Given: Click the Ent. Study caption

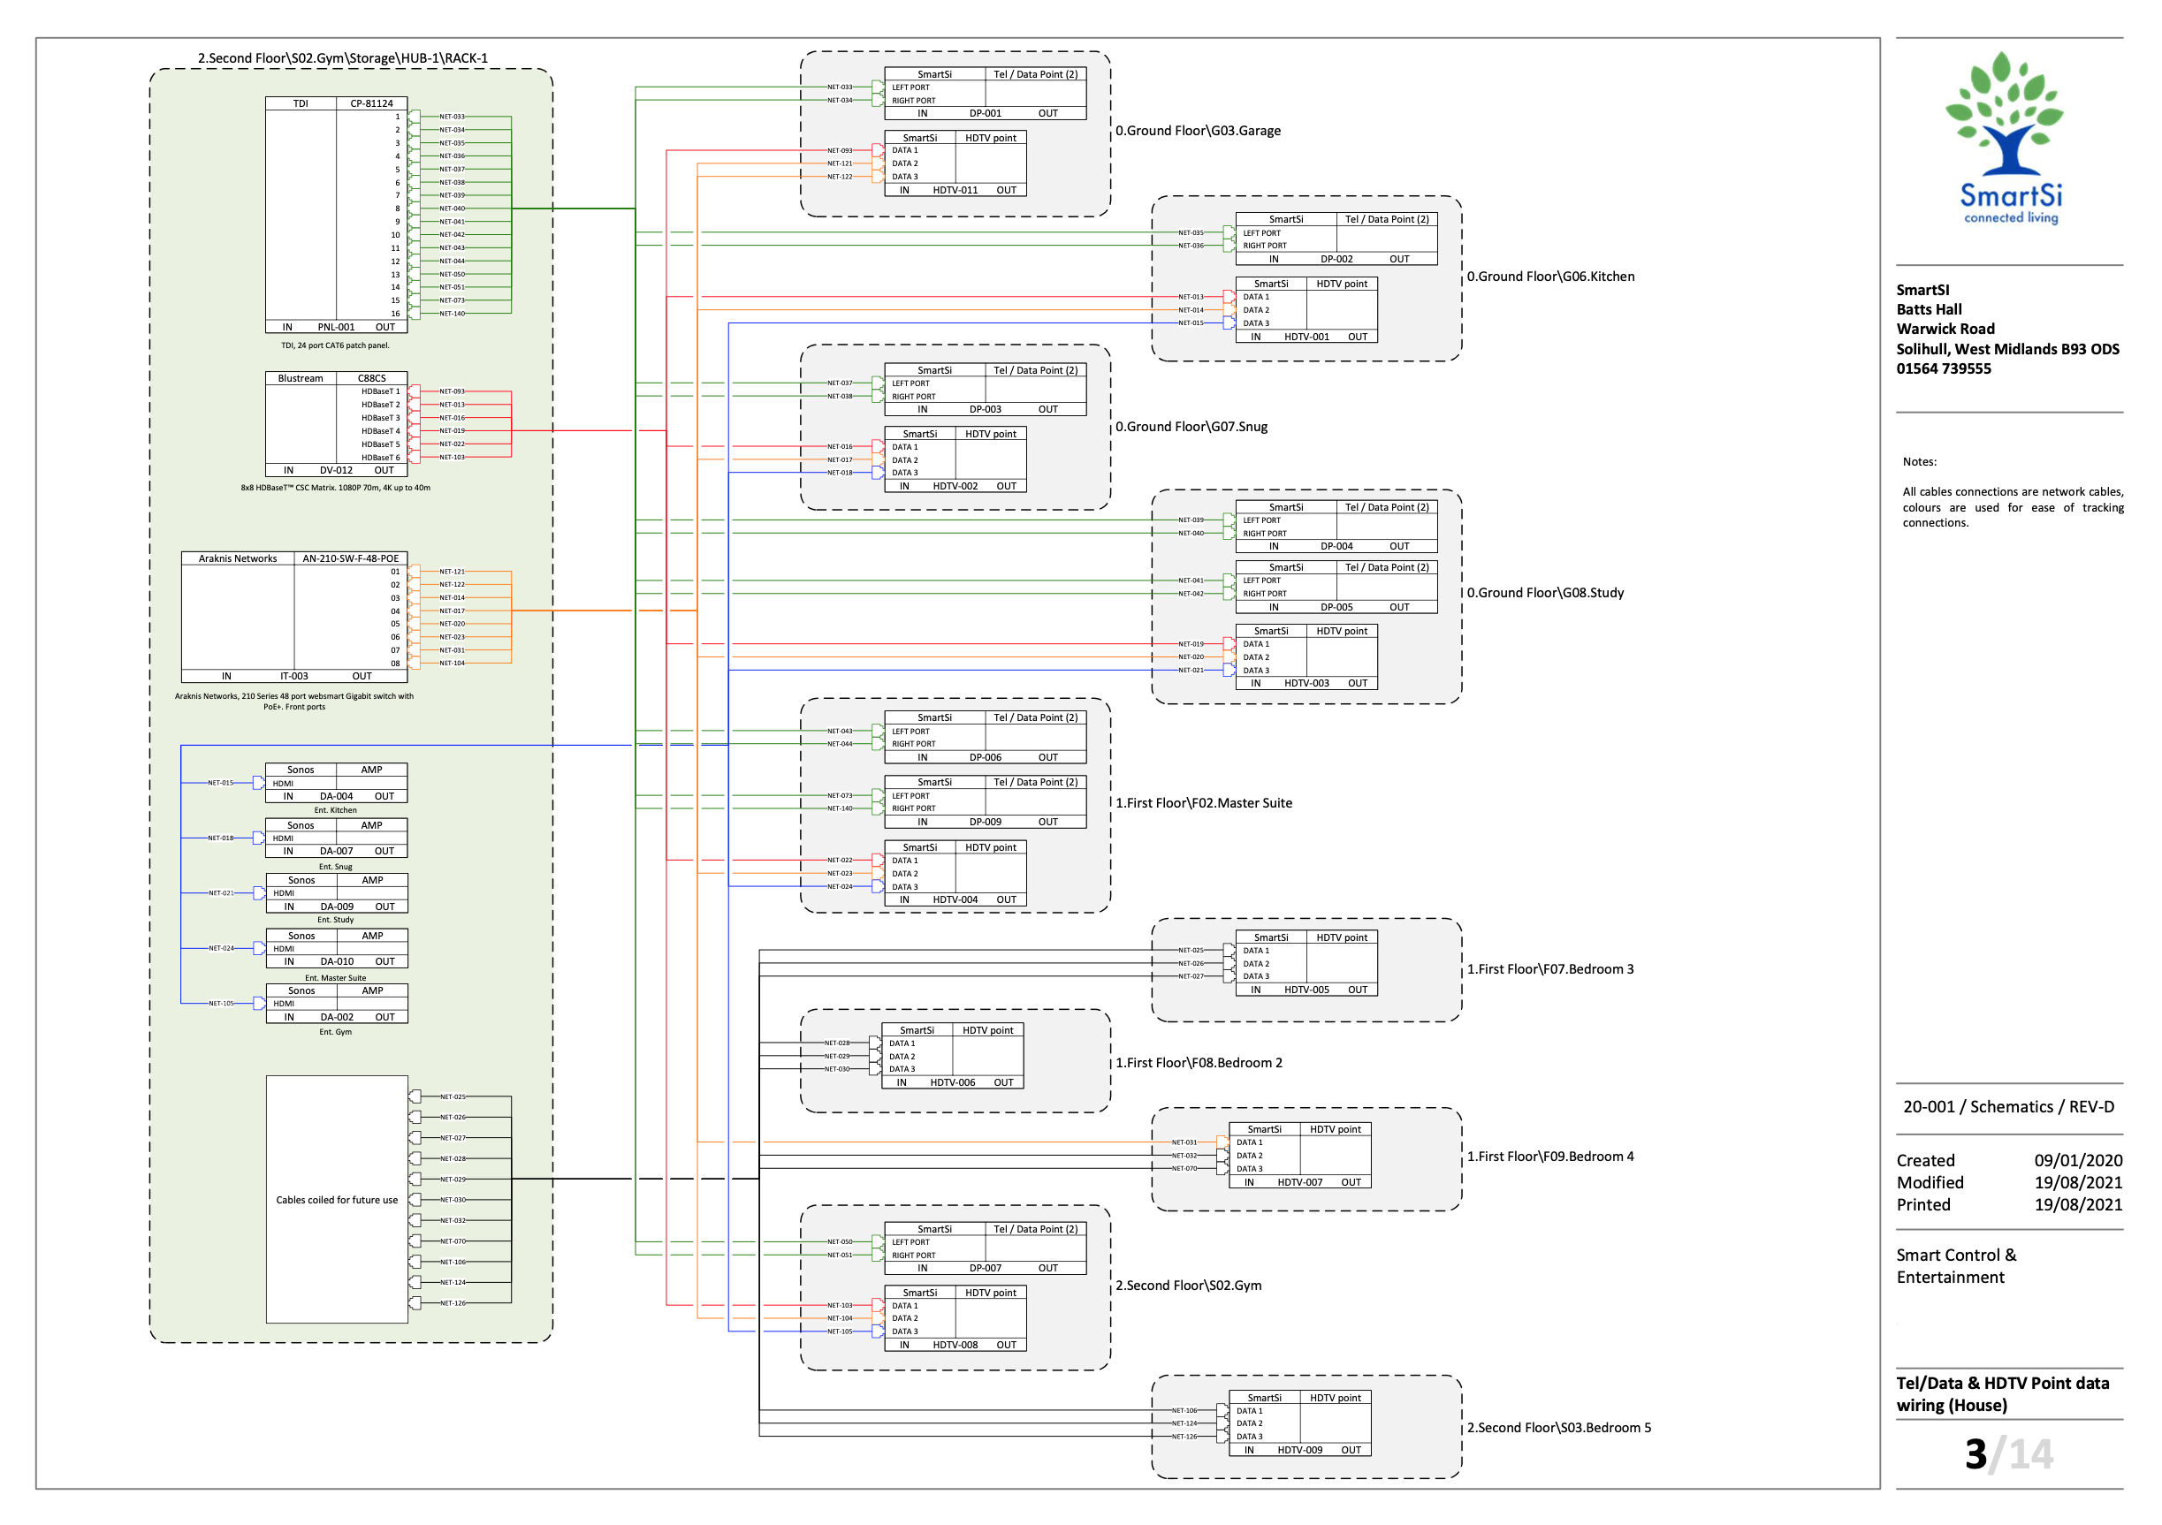Looking at the screenshot, I should tap(335, 921).
